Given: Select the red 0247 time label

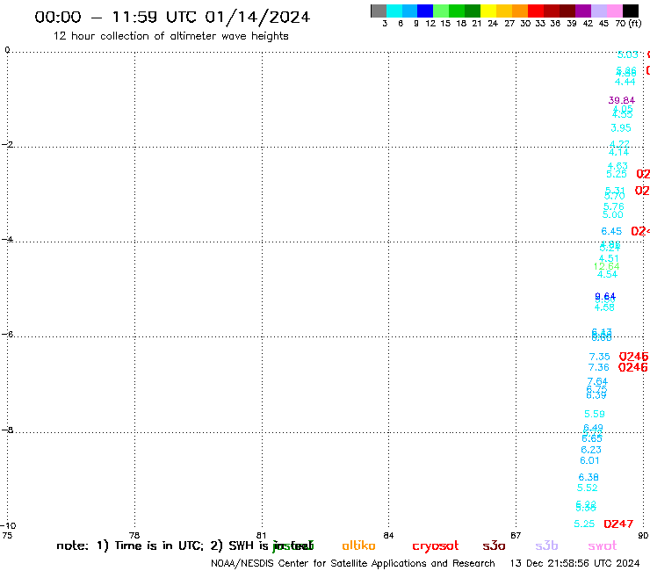Looking at the screenshot, I should (618, 524).
